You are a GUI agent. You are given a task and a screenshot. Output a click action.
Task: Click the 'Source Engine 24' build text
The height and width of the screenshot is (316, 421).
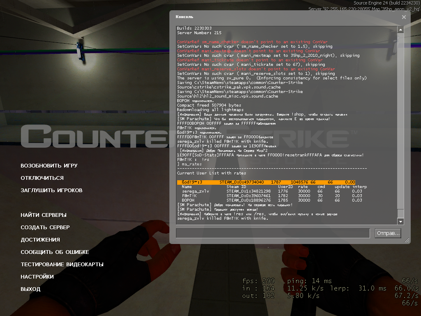pos(386,3)
